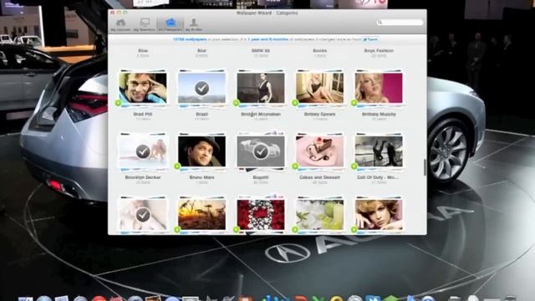The height and width of the screenshot is (301, 535).
Task: Uncheck the Brooklyn Decker checkmark
Action: (x=143, y=151)
